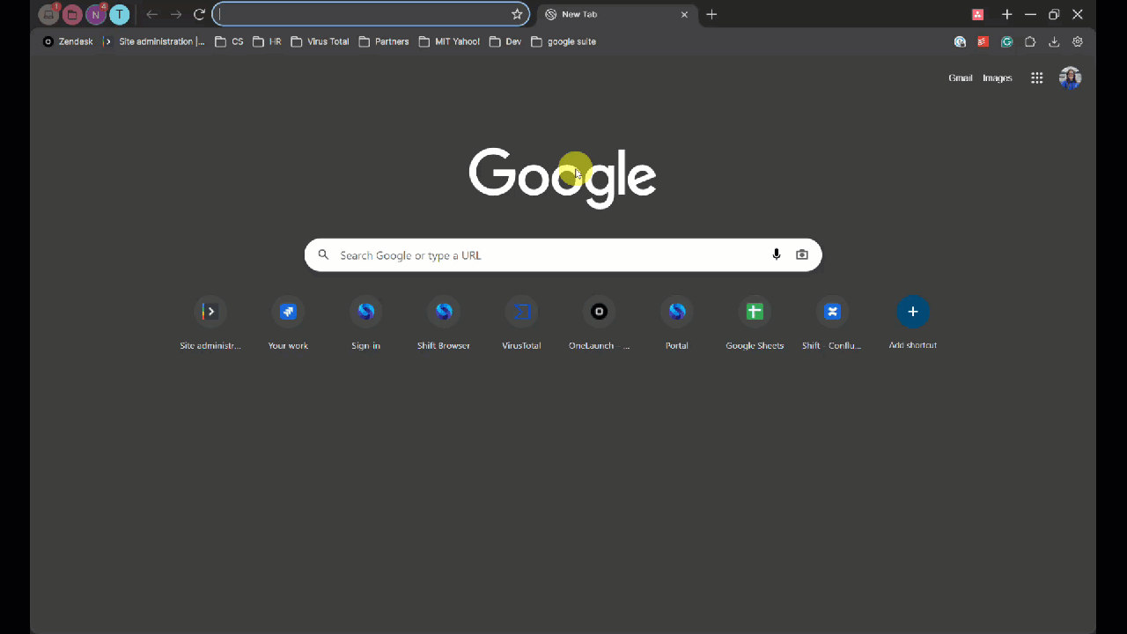Open the Site administration shortcut tile
The width and height of the screenshot is (1127, 634).
[x=210, y=322]
